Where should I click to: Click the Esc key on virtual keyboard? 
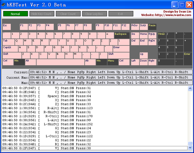[x=6, y=27]
